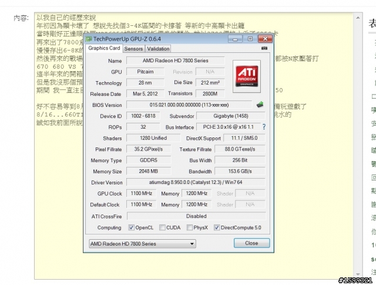Click the ATI Radeon logo
The width and height of the screenshot is (376, 285).
point(247,76)
